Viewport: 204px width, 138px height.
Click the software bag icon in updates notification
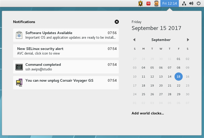point(19,35)
